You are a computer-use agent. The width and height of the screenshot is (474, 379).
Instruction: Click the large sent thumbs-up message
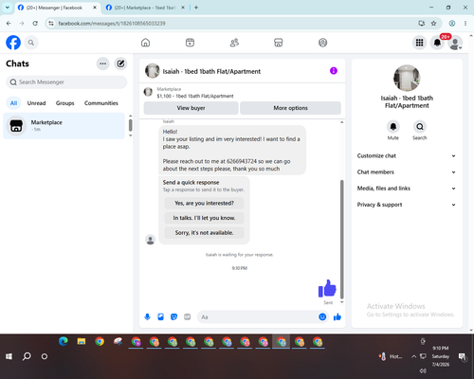coord(327,288)
